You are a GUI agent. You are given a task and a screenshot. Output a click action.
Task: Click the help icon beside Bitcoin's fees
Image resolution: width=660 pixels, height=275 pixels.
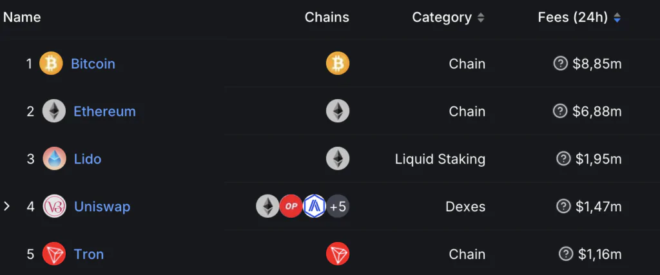pyautogui.click(x=560, y=64)
